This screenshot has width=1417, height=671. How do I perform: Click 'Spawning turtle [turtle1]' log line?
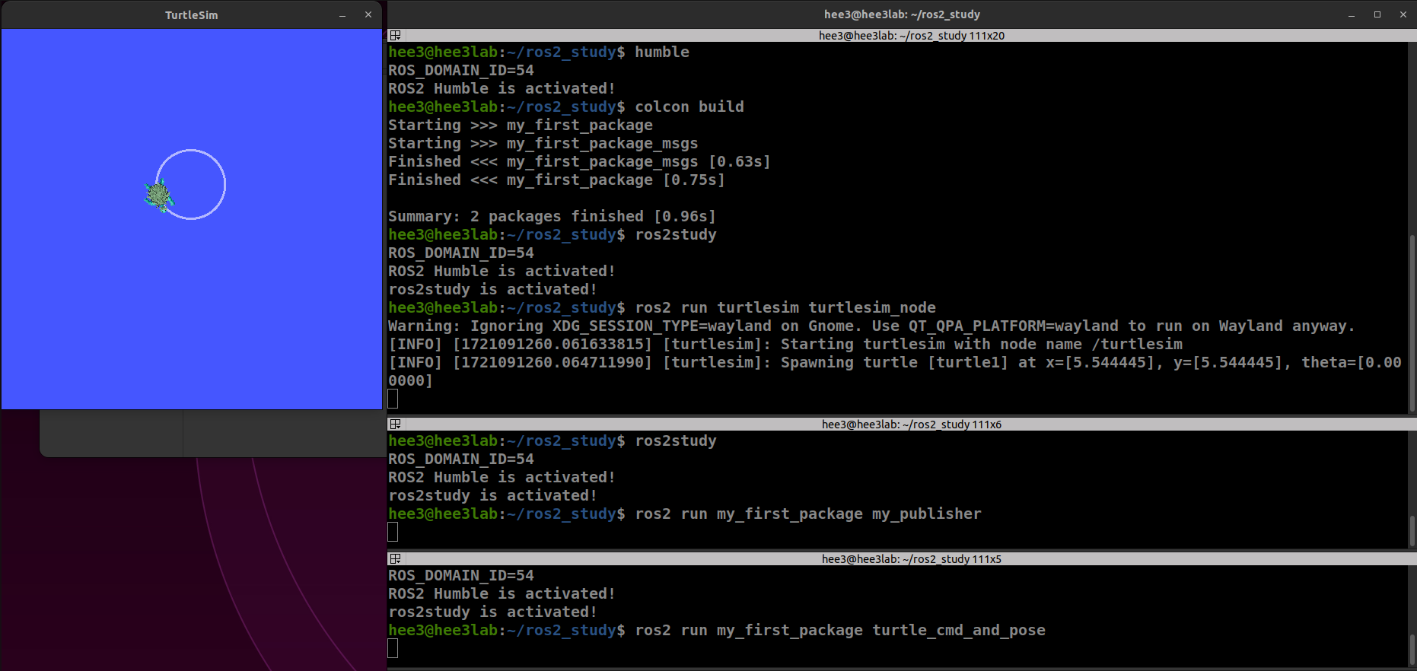pos(895,371)
